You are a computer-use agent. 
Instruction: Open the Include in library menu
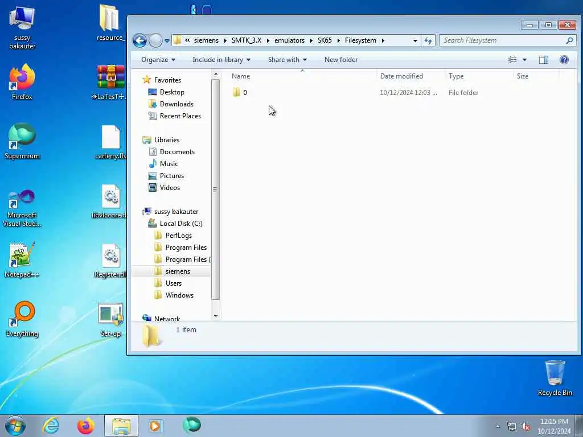221,59
